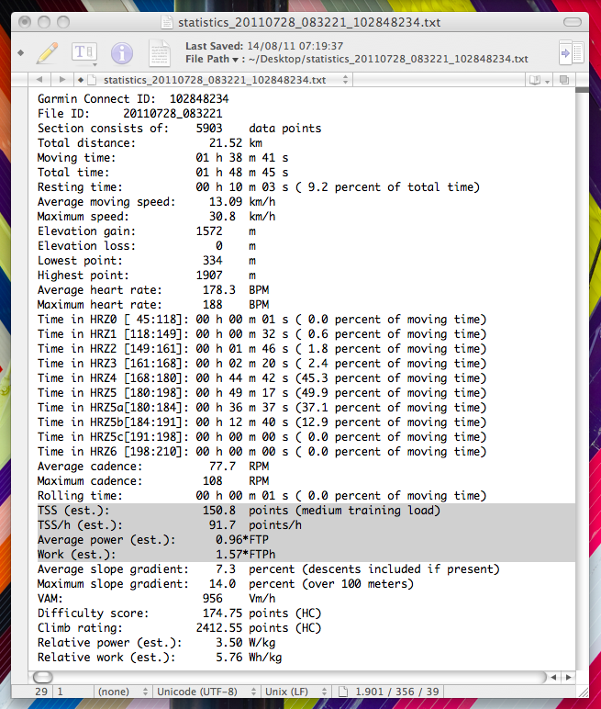Open the Unix (LF) line endings popup
The height and width of the screenshot is (709, 601).
tap(296, 692)
